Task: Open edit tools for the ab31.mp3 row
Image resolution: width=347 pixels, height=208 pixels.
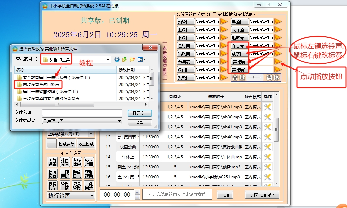Action: (267, 107)
